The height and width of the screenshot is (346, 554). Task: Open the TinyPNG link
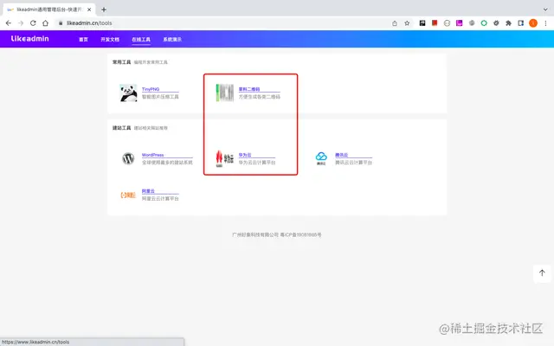tap(151, 89)
